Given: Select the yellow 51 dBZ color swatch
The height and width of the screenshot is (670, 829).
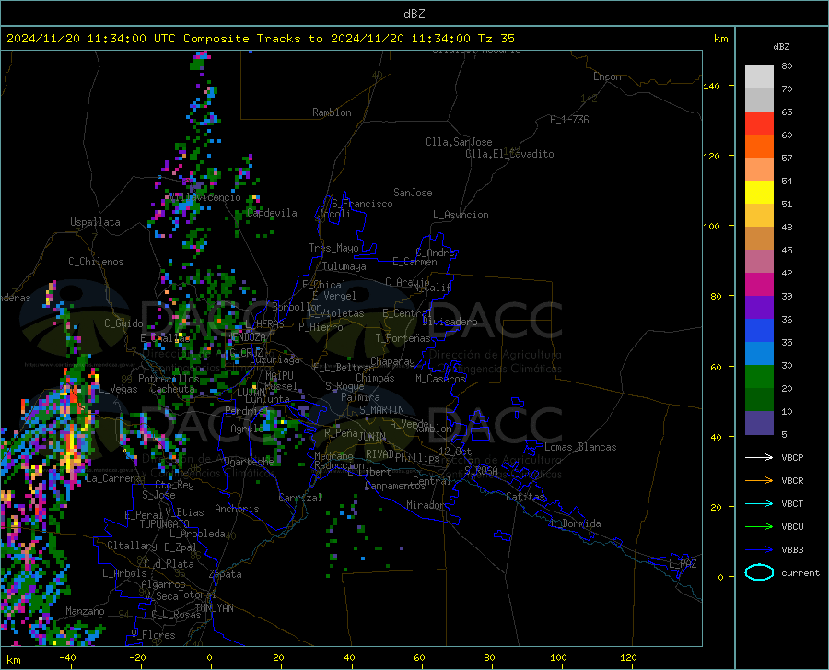Looking at the screenshot, I should pyautogui.click(x=759, y=193).
